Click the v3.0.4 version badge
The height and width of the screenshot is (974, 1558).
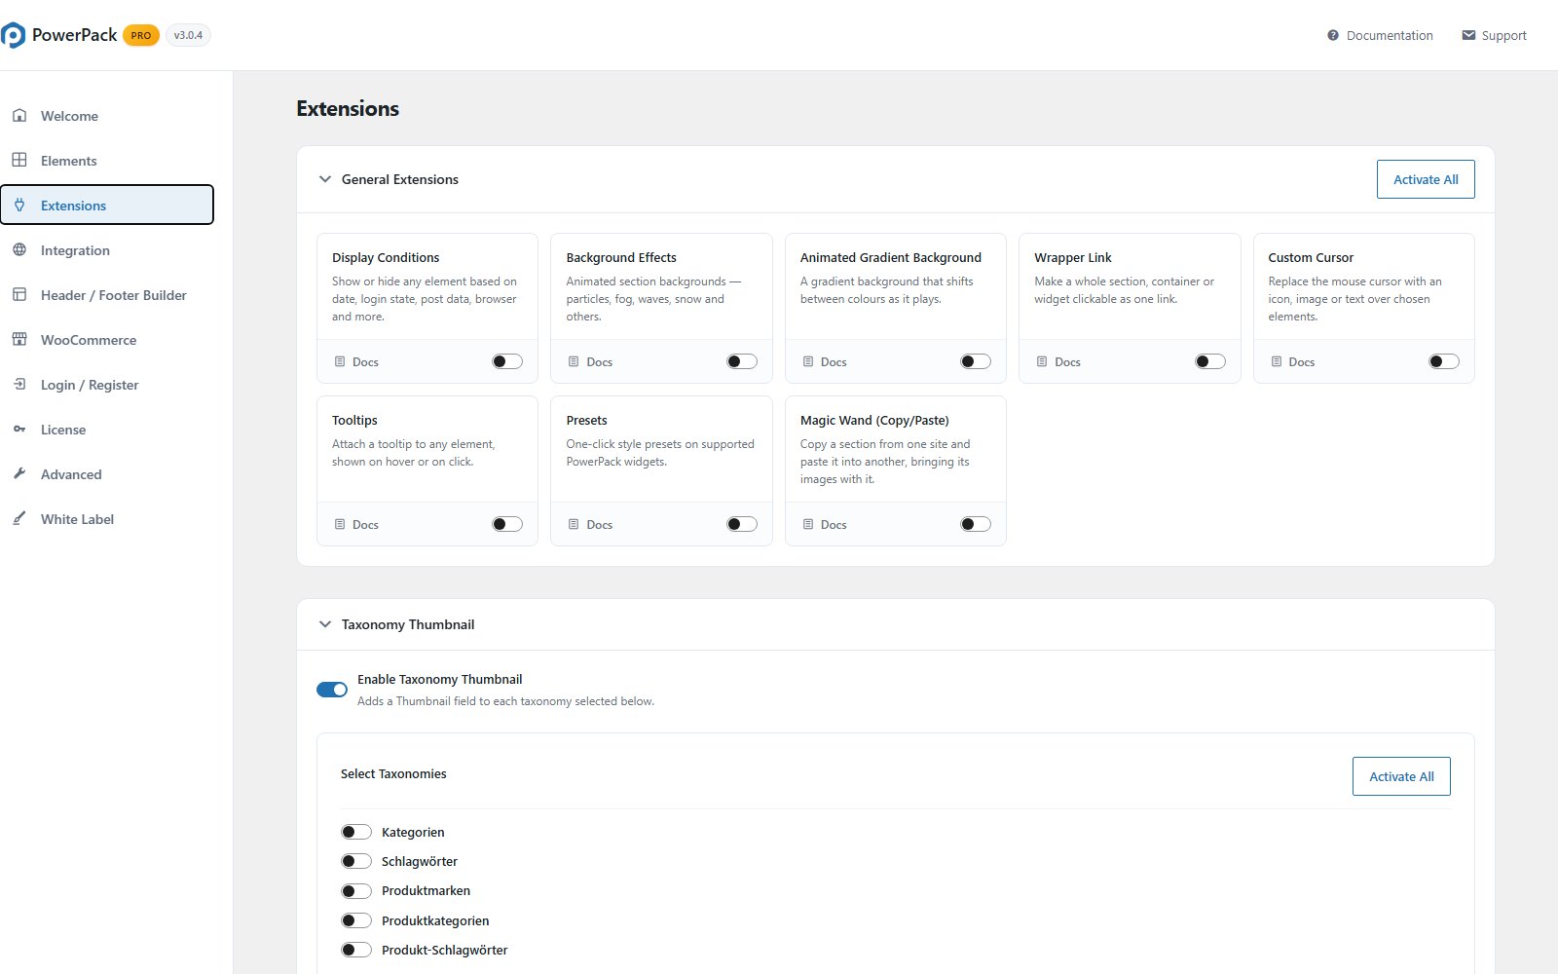(188, 35)
